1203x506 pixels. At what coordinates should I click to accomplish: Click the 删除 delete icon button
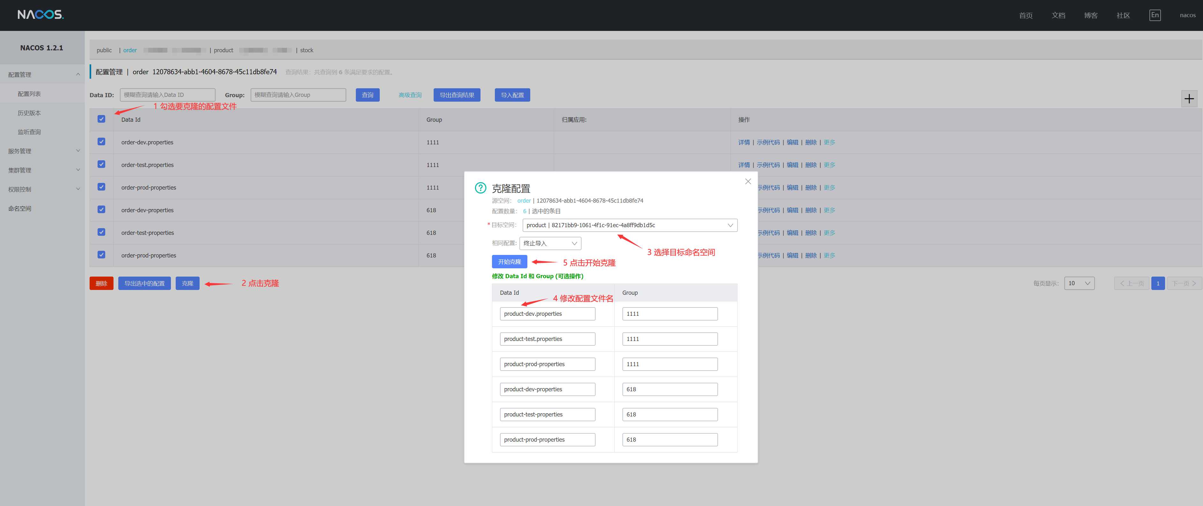point(101,284)
